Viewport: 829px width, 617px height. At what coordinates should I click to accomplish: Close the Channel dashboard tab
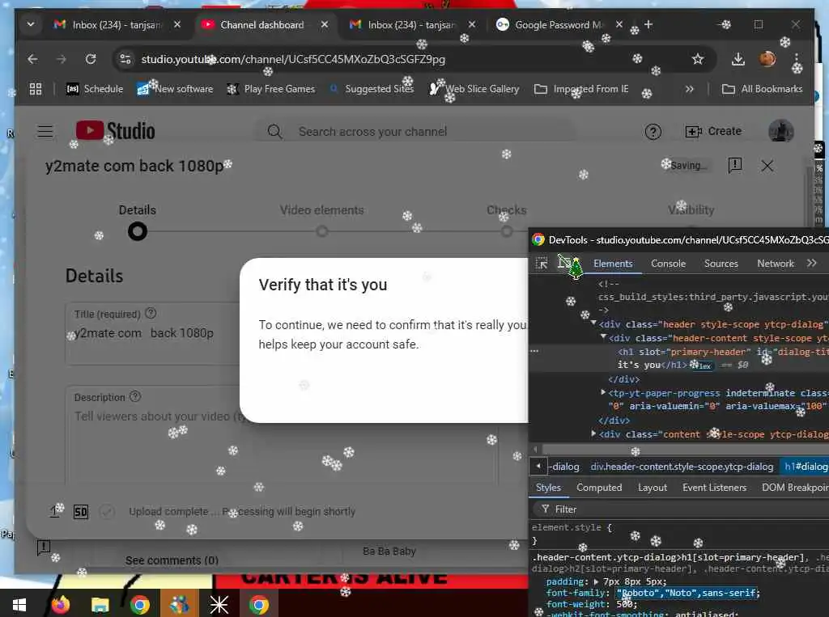coord(325,24)
